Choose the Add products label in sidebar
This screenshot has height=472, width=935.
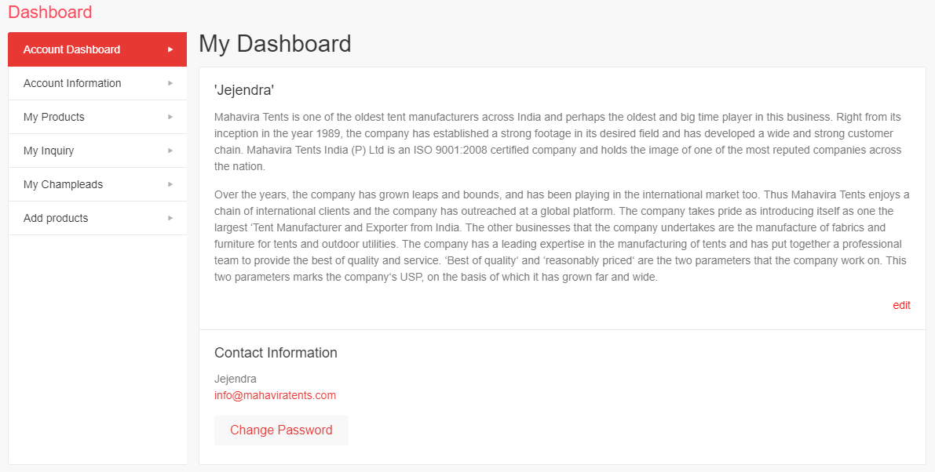(x=56, y=218)
